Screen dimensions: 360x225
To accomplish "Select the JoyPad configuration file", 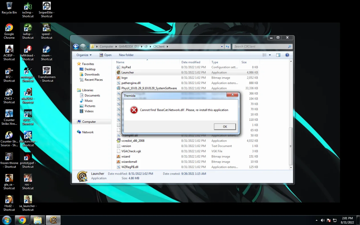I will click(x=187, y=67).
